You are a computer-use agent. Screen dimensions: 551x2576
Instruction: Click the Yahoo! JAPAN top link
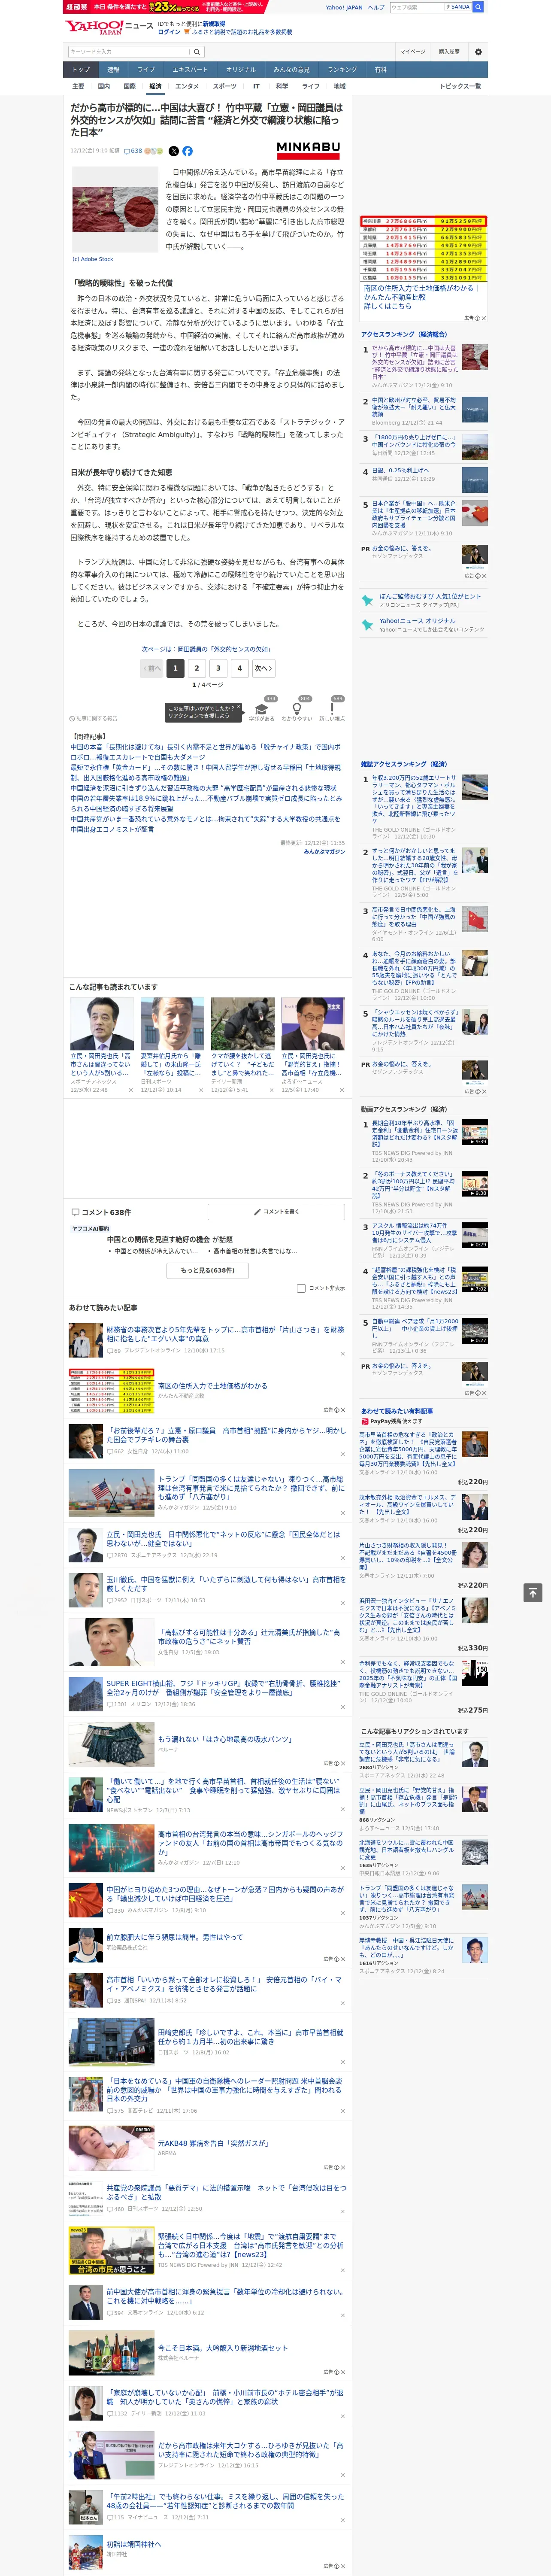point(344,7)
